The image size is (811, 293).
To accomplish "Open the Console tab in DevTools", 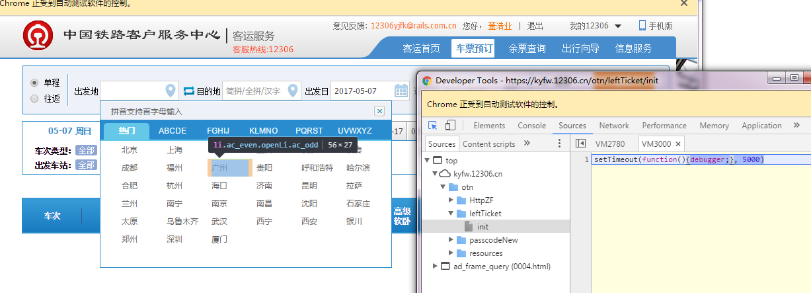I will (531, 126).
